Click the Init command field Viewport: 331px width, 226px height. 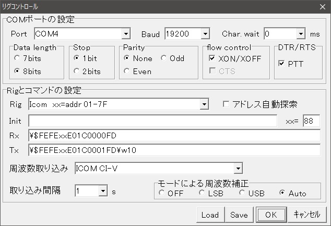152,121
